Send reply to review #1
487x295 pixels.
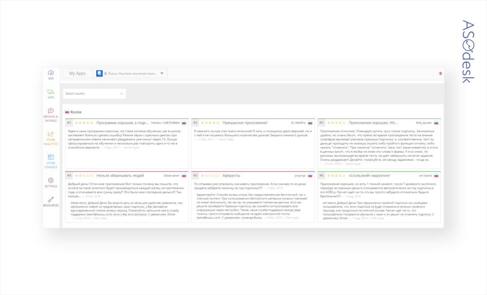131,147
